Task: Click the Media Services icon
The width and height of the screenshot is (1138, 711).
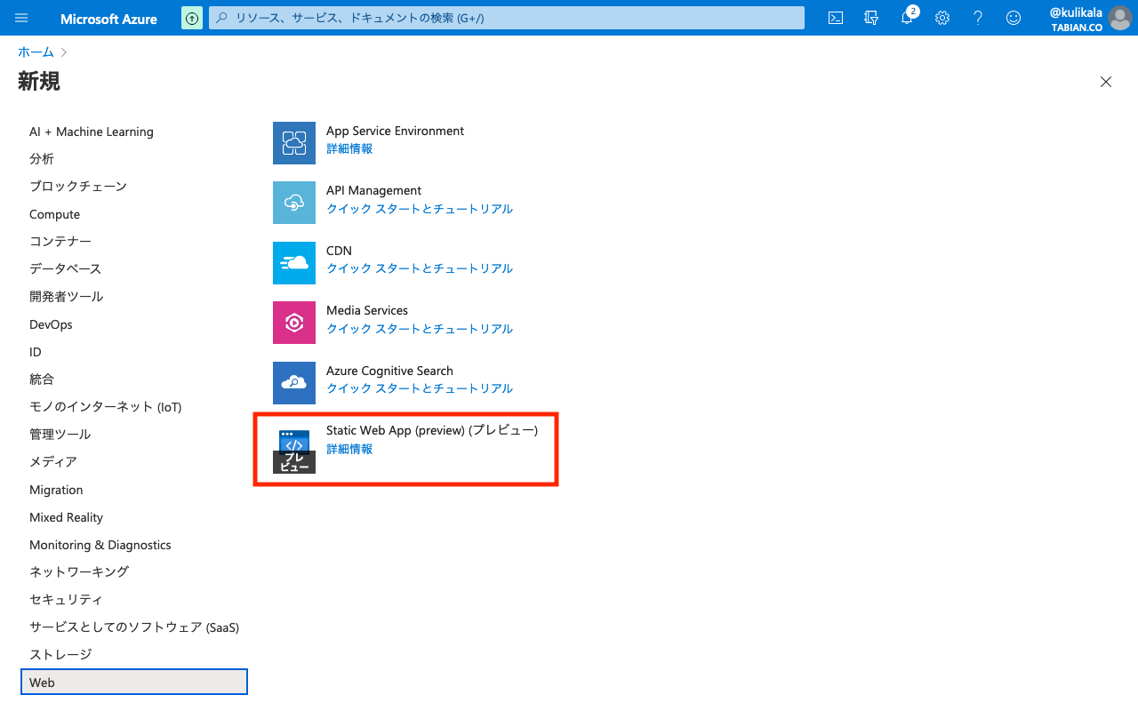Action: point(294,323)
